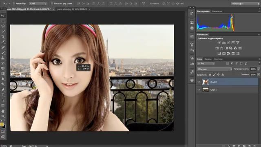261x147 pixels.
Task: Add Vibrance adjustment (triangle icon)
Action: 238,42
